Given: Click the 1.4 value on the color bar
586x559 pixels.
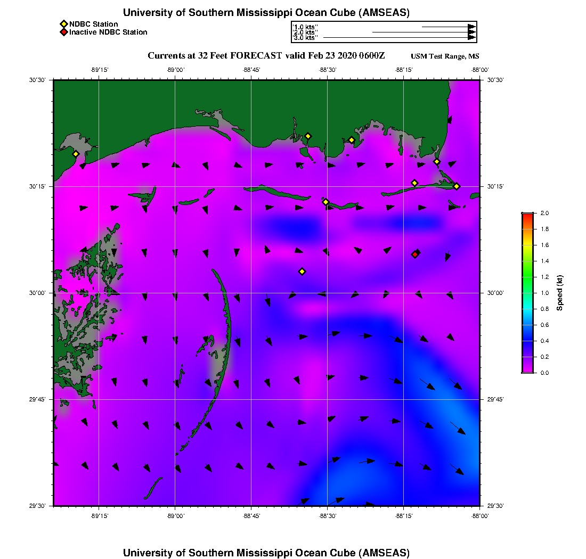Looking at the screenshot, I should pyautogui.click(x=544, y=261).
